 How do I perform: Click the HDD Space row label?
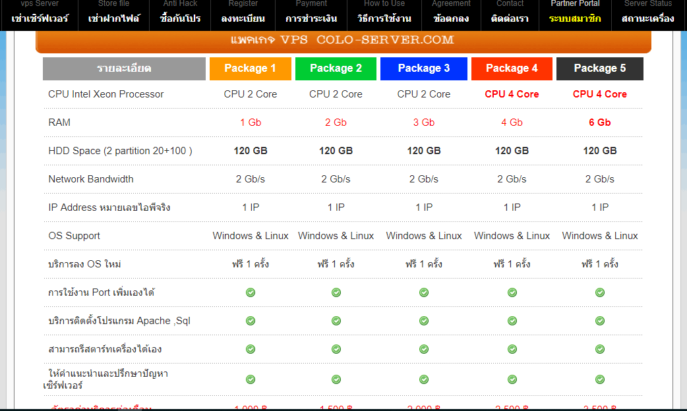[x=120, y=151]
